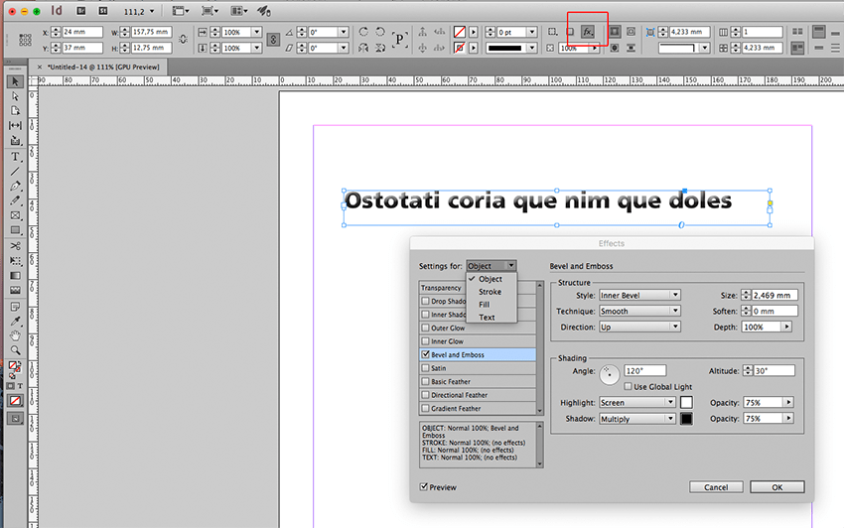Select the Selection tool arrow
The height and width of the screenshot is (528, 844).
pos(15,81)
